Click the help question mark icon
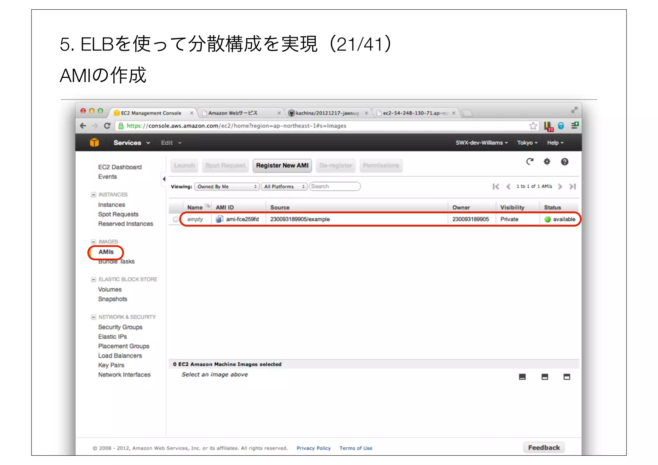This screenshot has width=658, height=465. [565, 162]
